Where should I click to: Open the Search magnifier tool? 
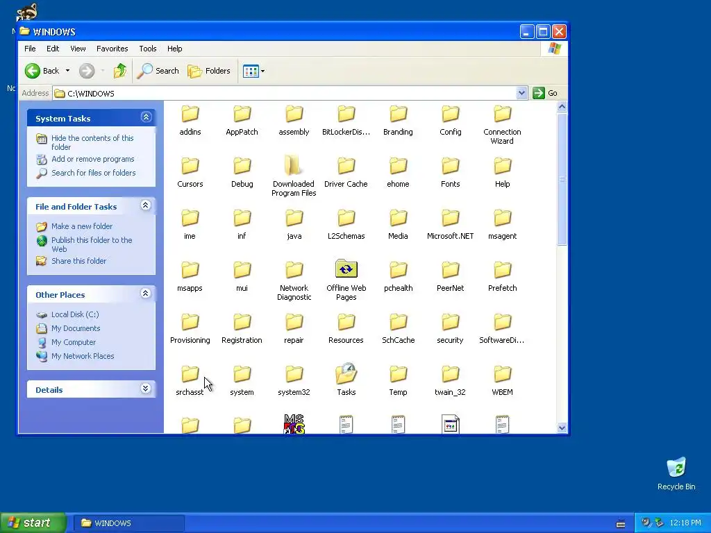tap(158, 71)
